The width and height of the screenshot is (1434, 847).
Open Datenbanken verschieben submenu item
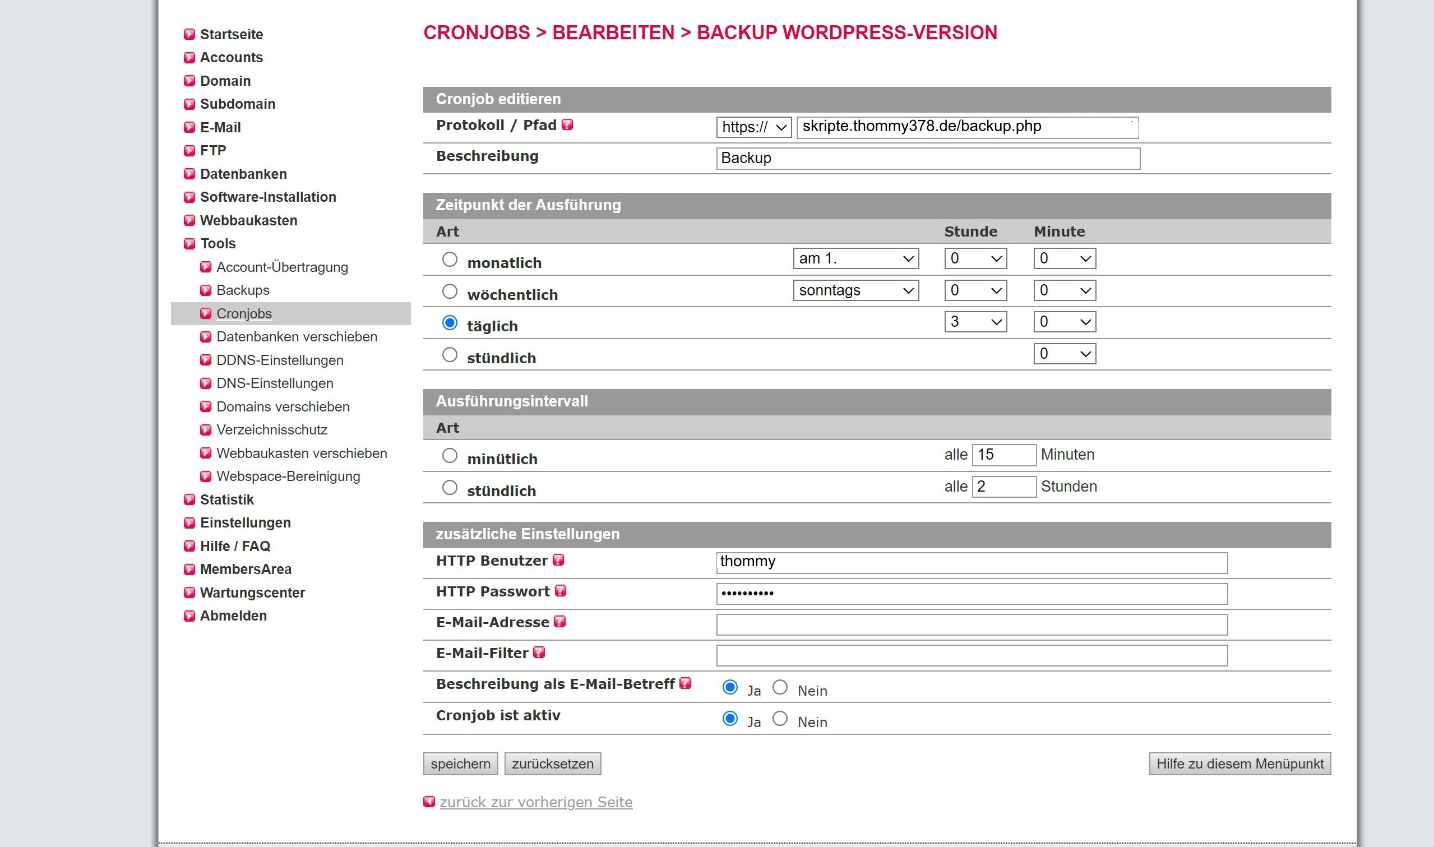pyautogui.click(x=297, y=337)
